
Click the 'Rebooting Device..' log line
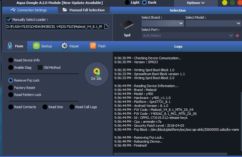(138, 141)
